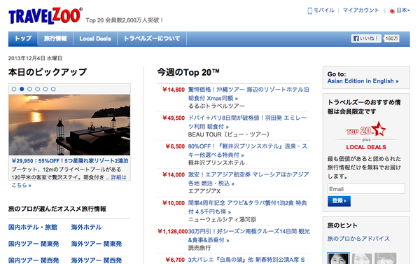The width and height of the screenshot is (420, 264).
Task: Click the date 2013年12月4日 水曜日
Action: coord(35,58)
